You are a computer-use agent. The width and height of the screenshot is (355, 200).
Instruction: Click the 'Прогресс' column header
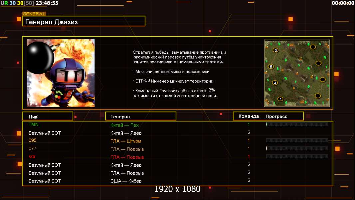(x=276, y=116)
